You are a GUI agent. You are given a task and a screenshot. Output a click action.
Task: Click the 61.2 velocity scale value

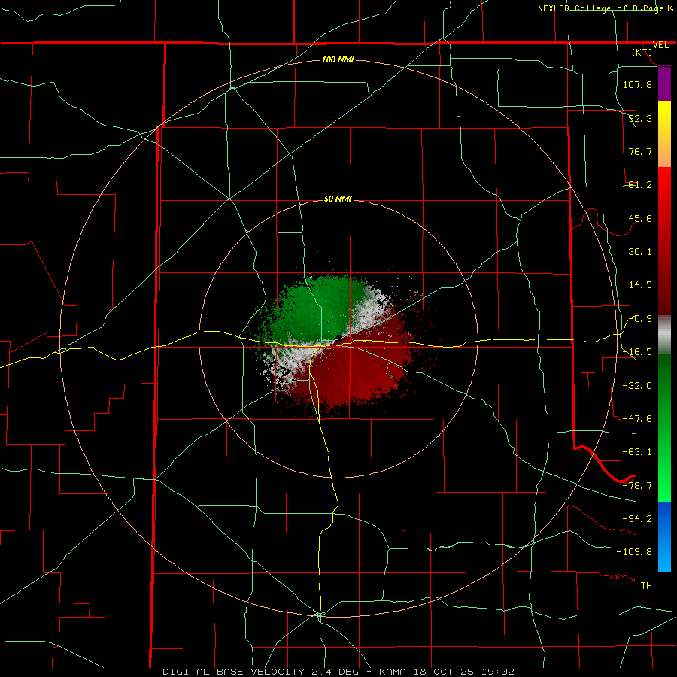pyautogui.click(x=640, y=185)
